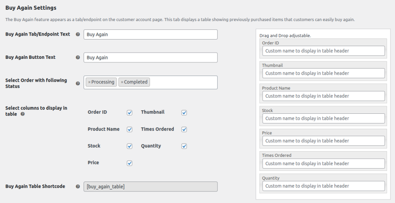Screen dimensions: 395x203
Task: Click help icon for Select Order Status
Action: tap(78, 83)
